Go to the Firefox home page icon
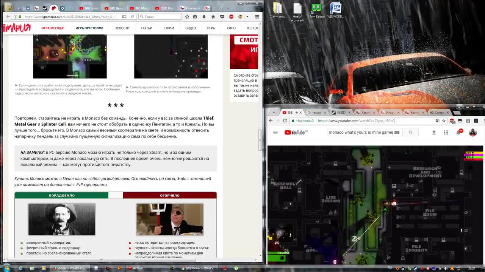Viewport: 485px width, 272px height. [213, 17]
